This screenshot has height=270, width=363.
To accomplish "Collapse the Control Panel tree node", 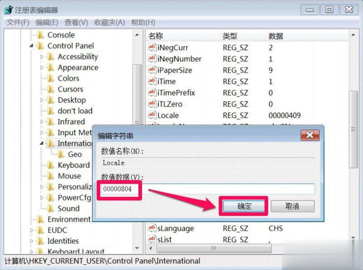I will (x=32, y=46).
